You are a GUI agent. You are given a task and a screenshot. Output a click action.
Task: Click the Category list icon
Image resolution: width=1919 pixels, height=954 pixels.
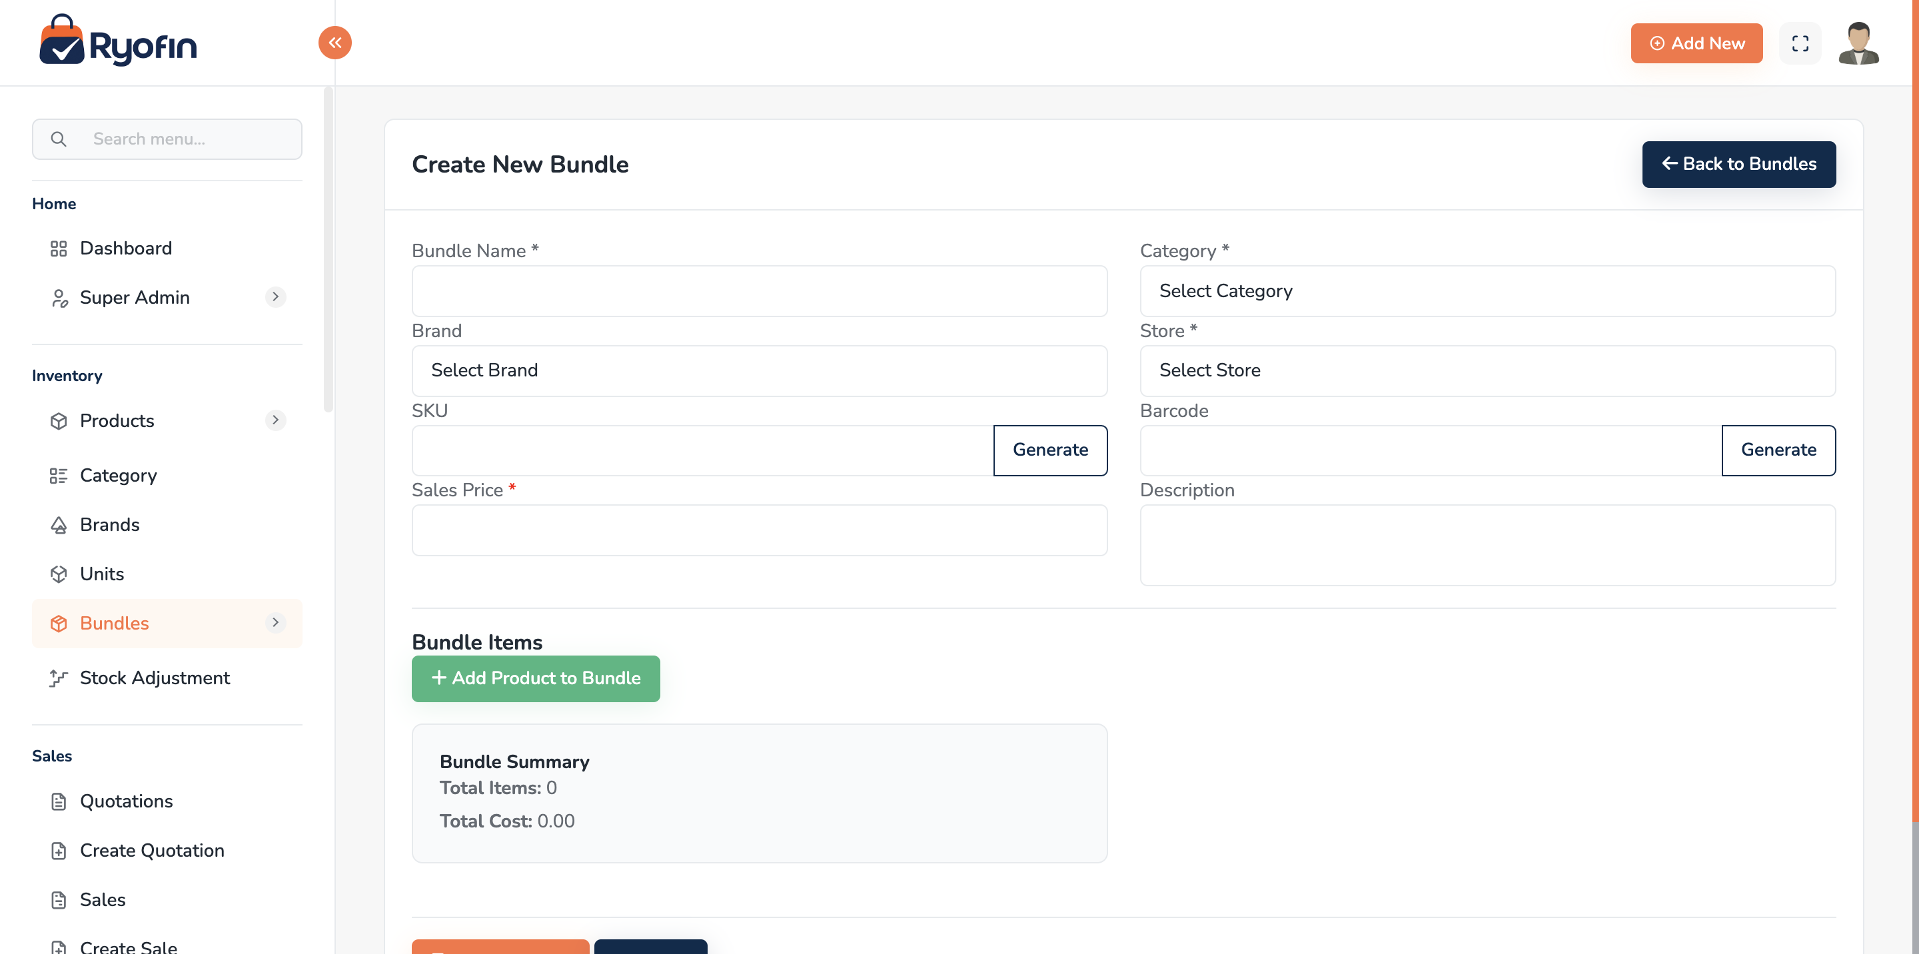pyautogui.click(x=59, y=476)
